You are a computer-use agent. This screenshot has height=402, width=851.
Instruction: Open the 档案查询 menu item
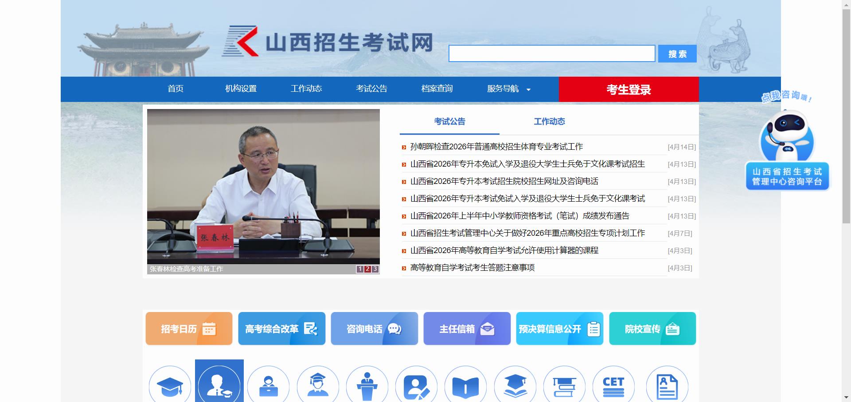point(437,89)
